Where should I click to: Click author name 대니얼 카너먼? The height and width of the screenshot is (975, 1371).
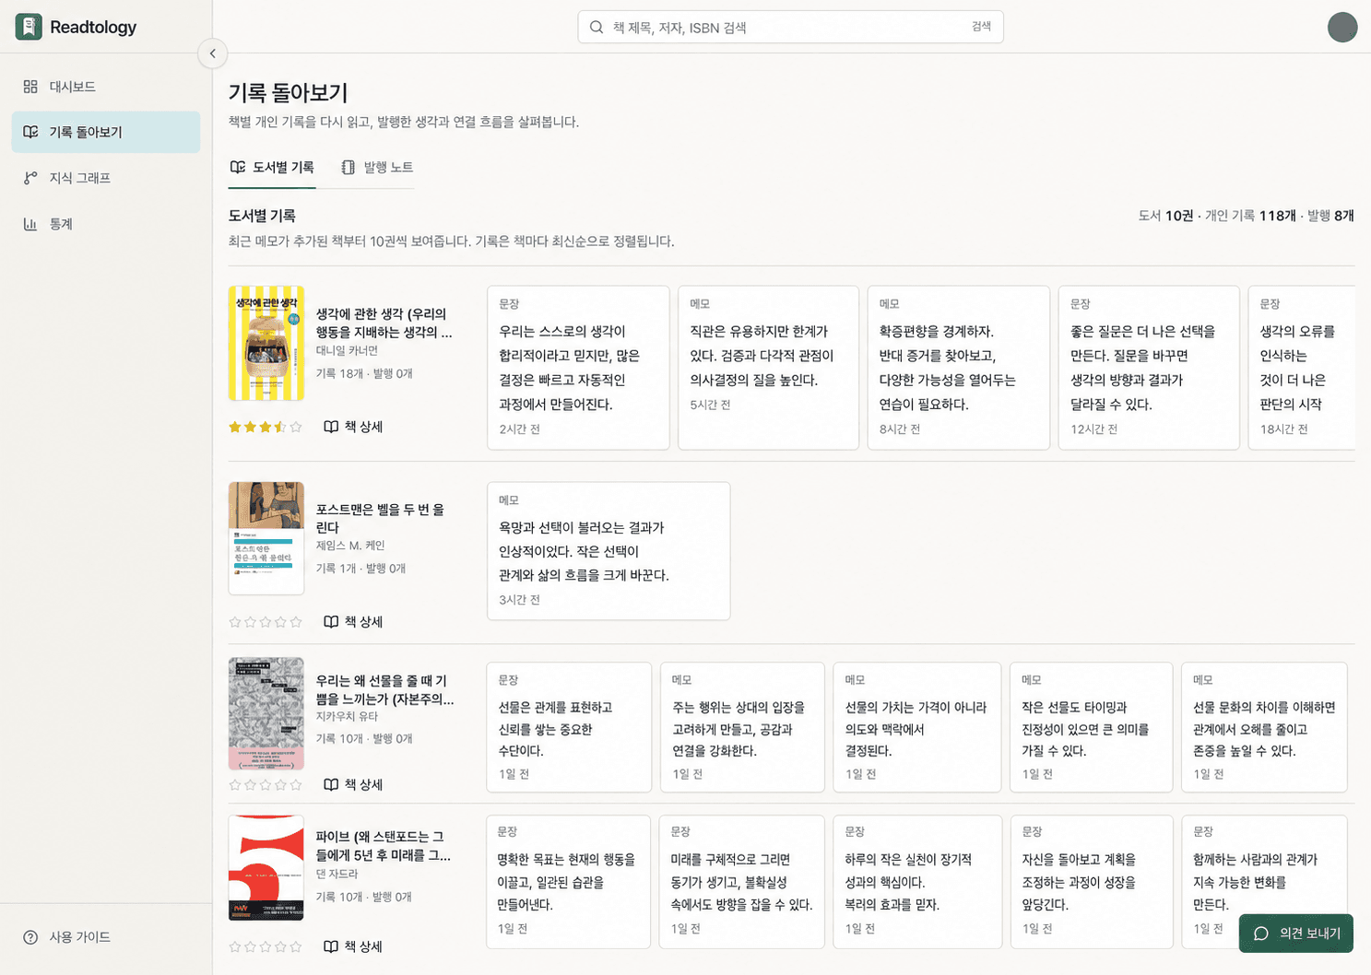347,351
